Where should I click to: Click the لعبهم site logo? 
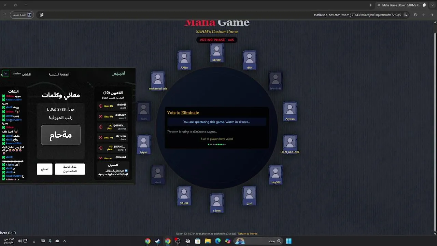pyautogui.click(x=118, y=73)
